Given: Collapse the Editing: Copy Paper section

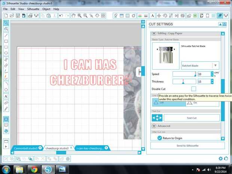Looking at the screenshot, I should pos(154,33).
